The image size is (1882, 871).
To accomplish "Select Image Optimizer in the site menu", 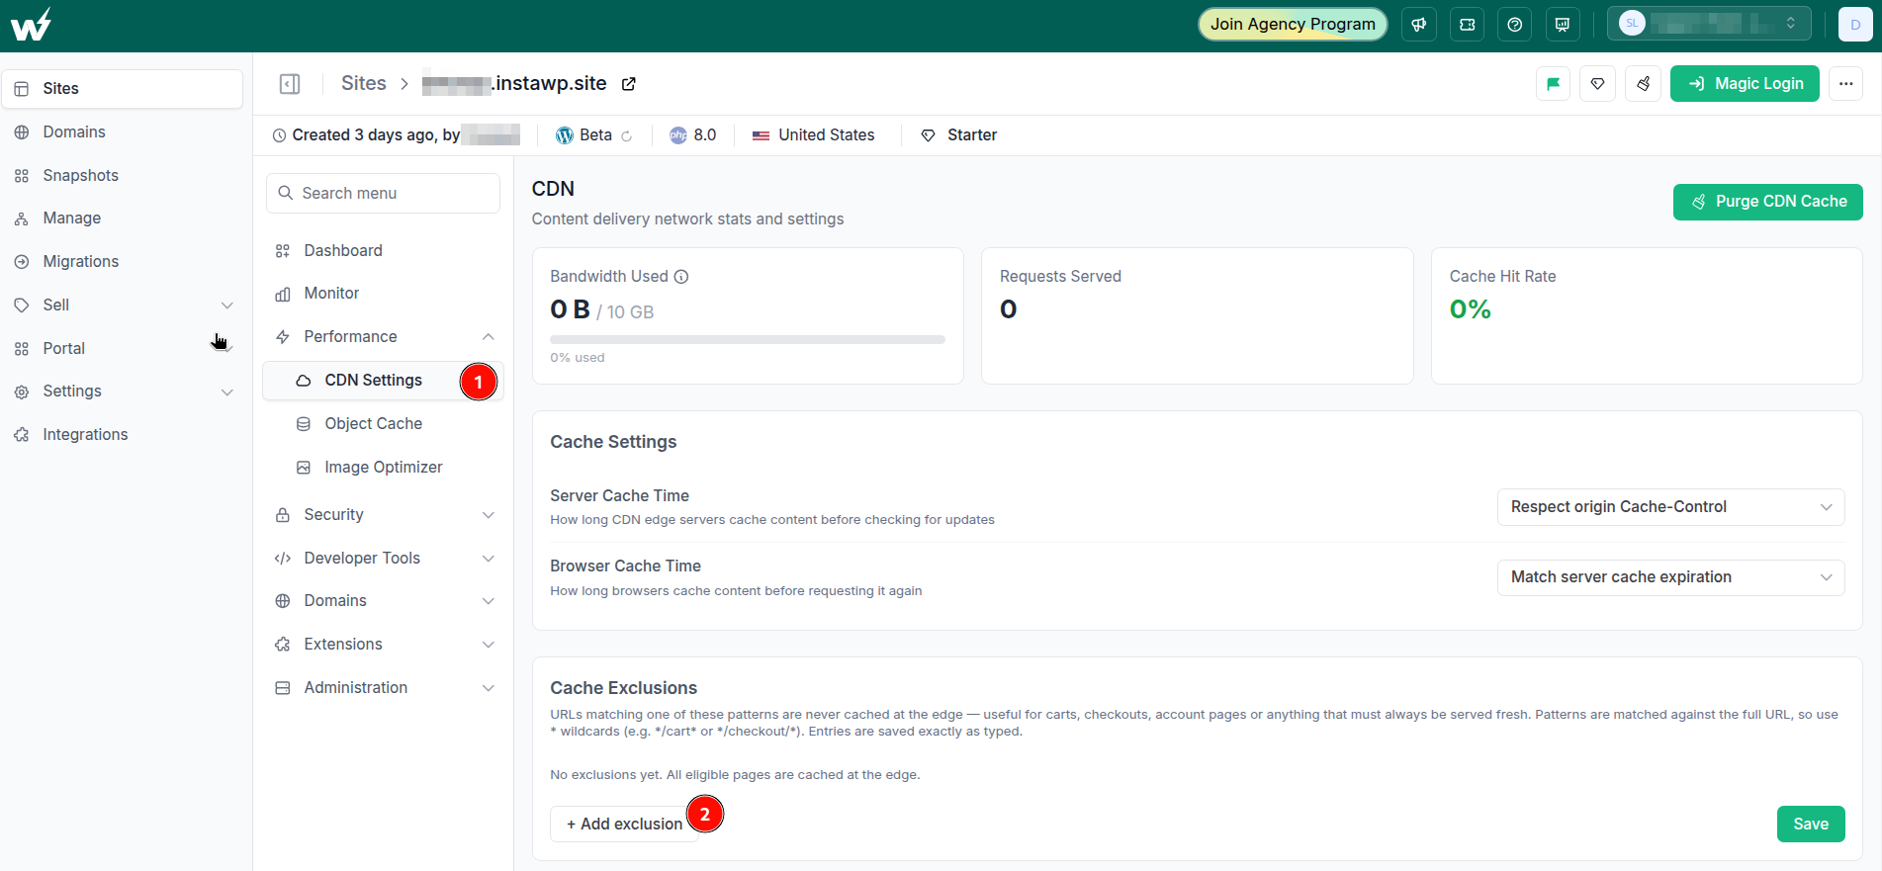I will [383, 468].
